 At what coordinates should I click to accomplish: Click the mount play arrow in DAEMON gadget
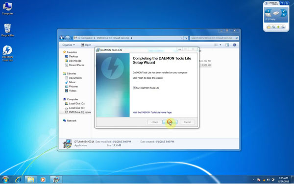click(268, 11)
